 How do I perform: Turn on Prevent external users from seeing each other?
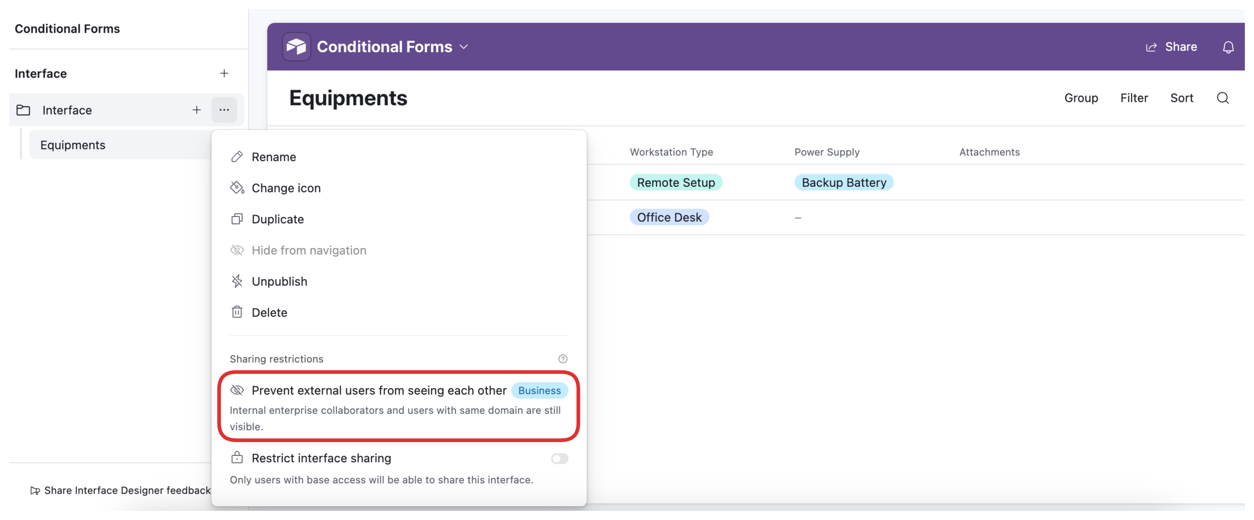coord(378,390)
